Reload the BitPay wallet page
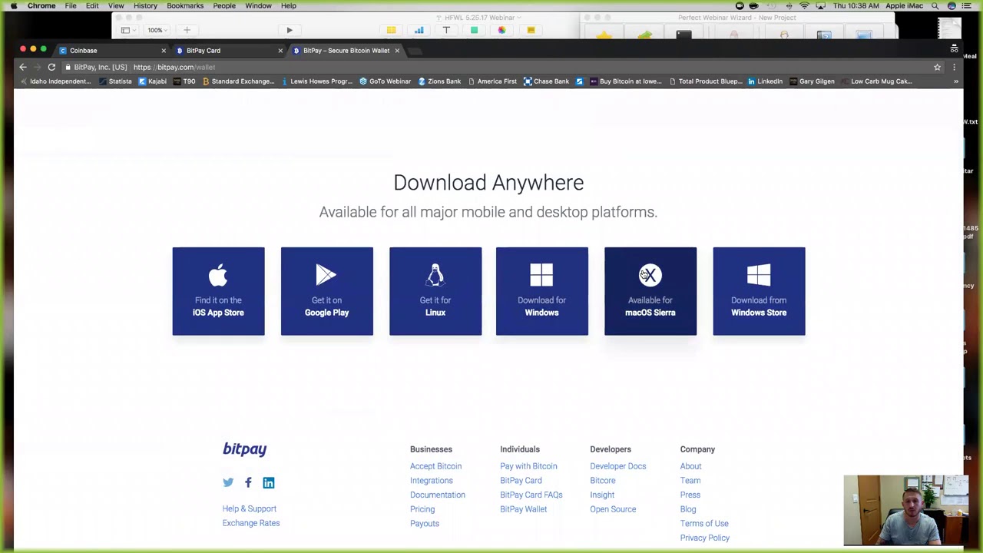Screen dimensions: 983x553 click(x=51, y=67)
